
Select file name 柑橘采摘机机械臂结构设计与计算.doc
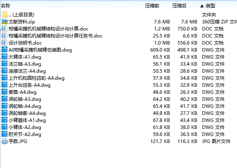48,29
